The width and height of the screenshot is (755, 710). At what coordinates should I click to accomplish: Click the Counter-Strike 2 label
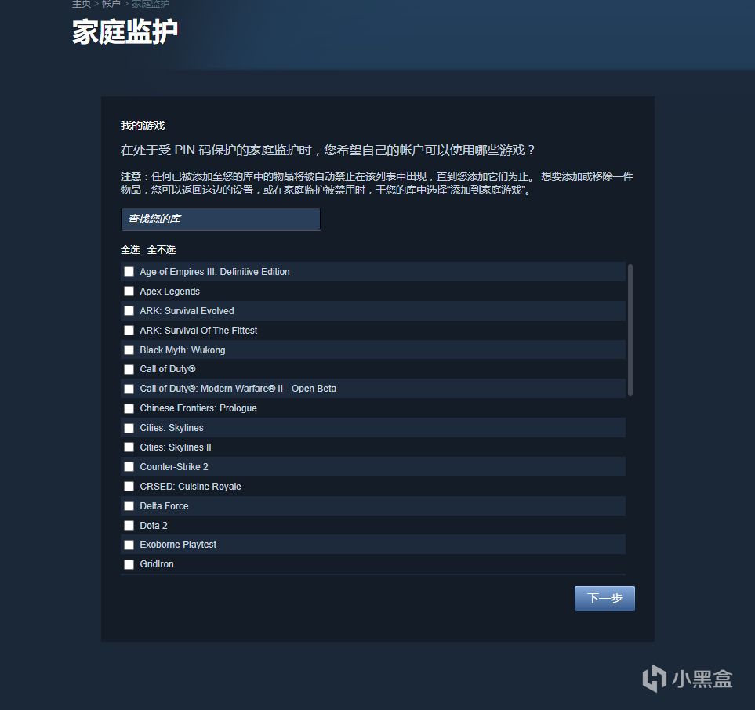coord(174,467)
